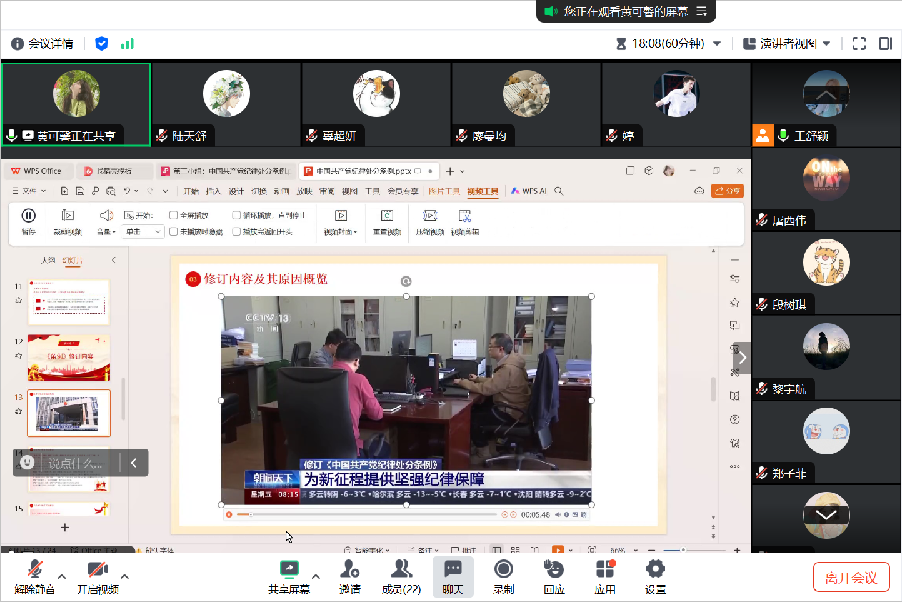The height and width of the screenshot is (602, 902).
Task: Open the 成员(22) participants list
Action: [x=401, y=569]
